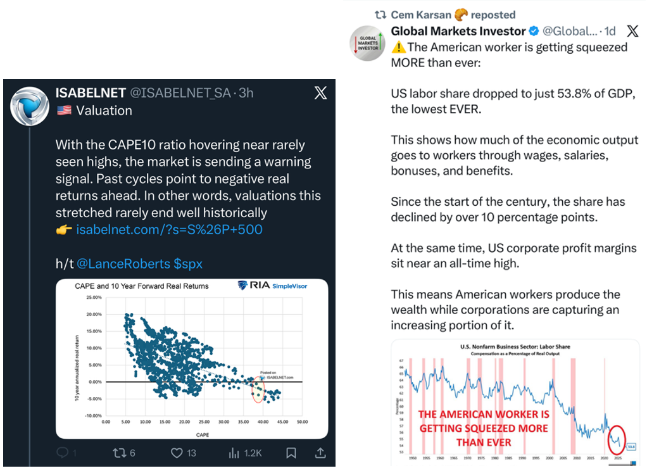Screen dimensions: 647x473
Task: Click X logo on the ISABELNET post
Action: click(x=320, y=93)
